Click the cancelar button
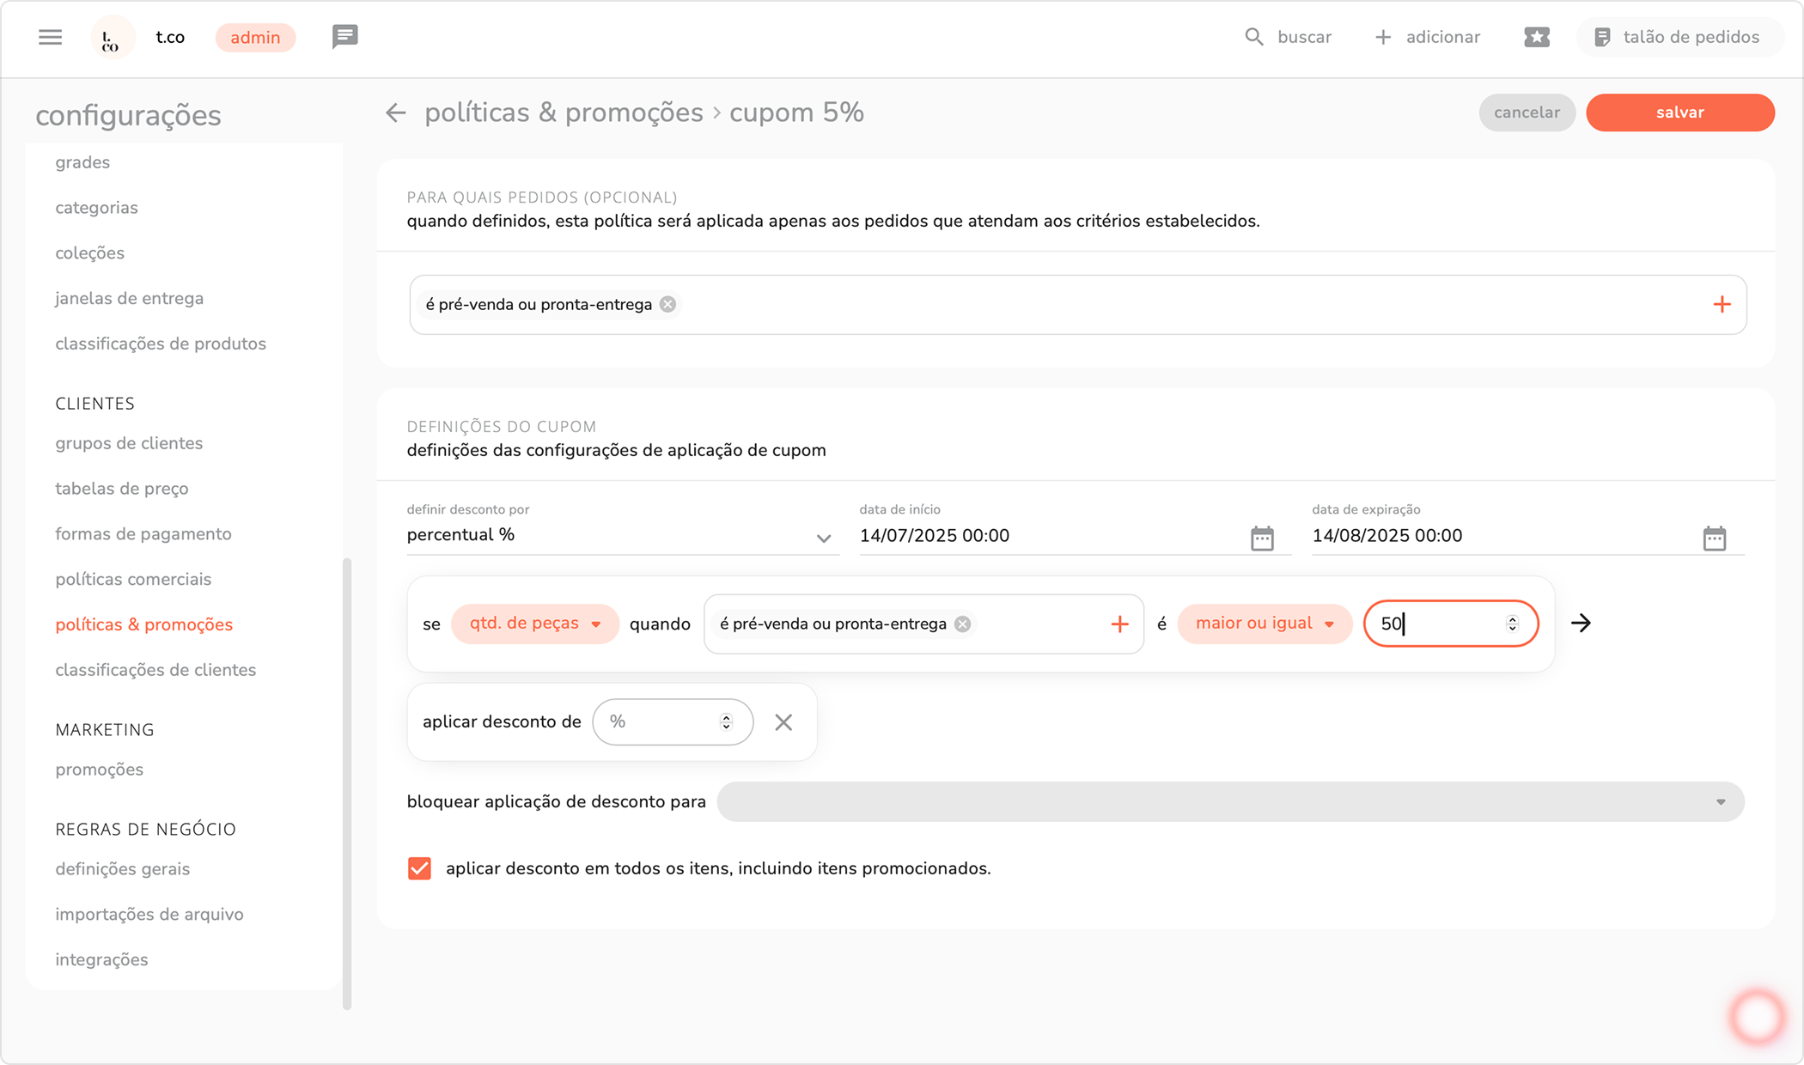 tap(1527, 113)
